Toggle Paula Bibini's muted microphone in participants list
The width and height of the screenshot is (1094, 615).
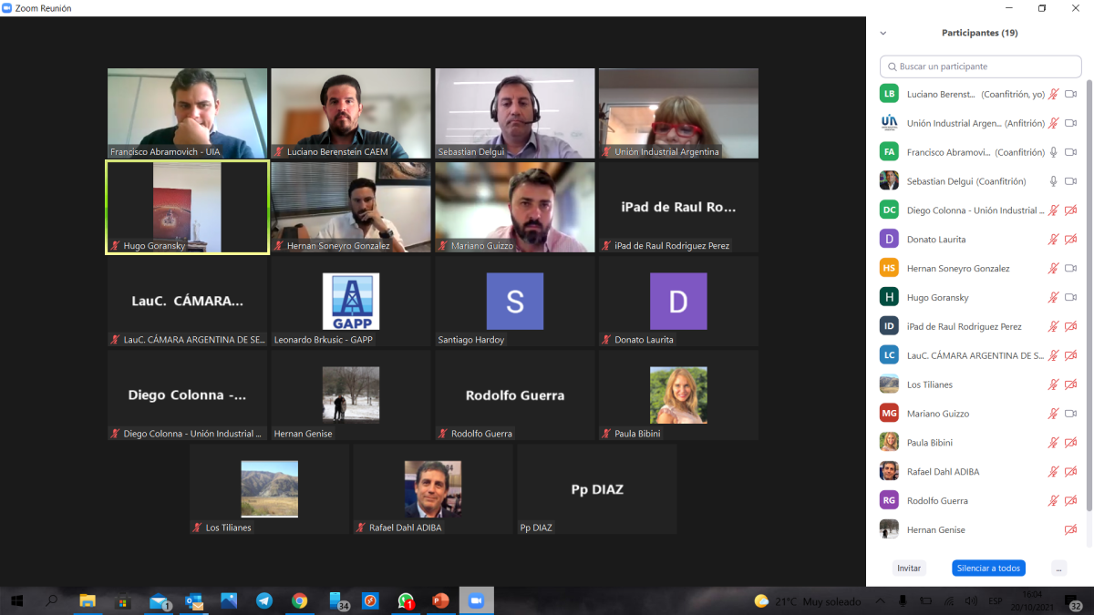tap(1053, 443)
